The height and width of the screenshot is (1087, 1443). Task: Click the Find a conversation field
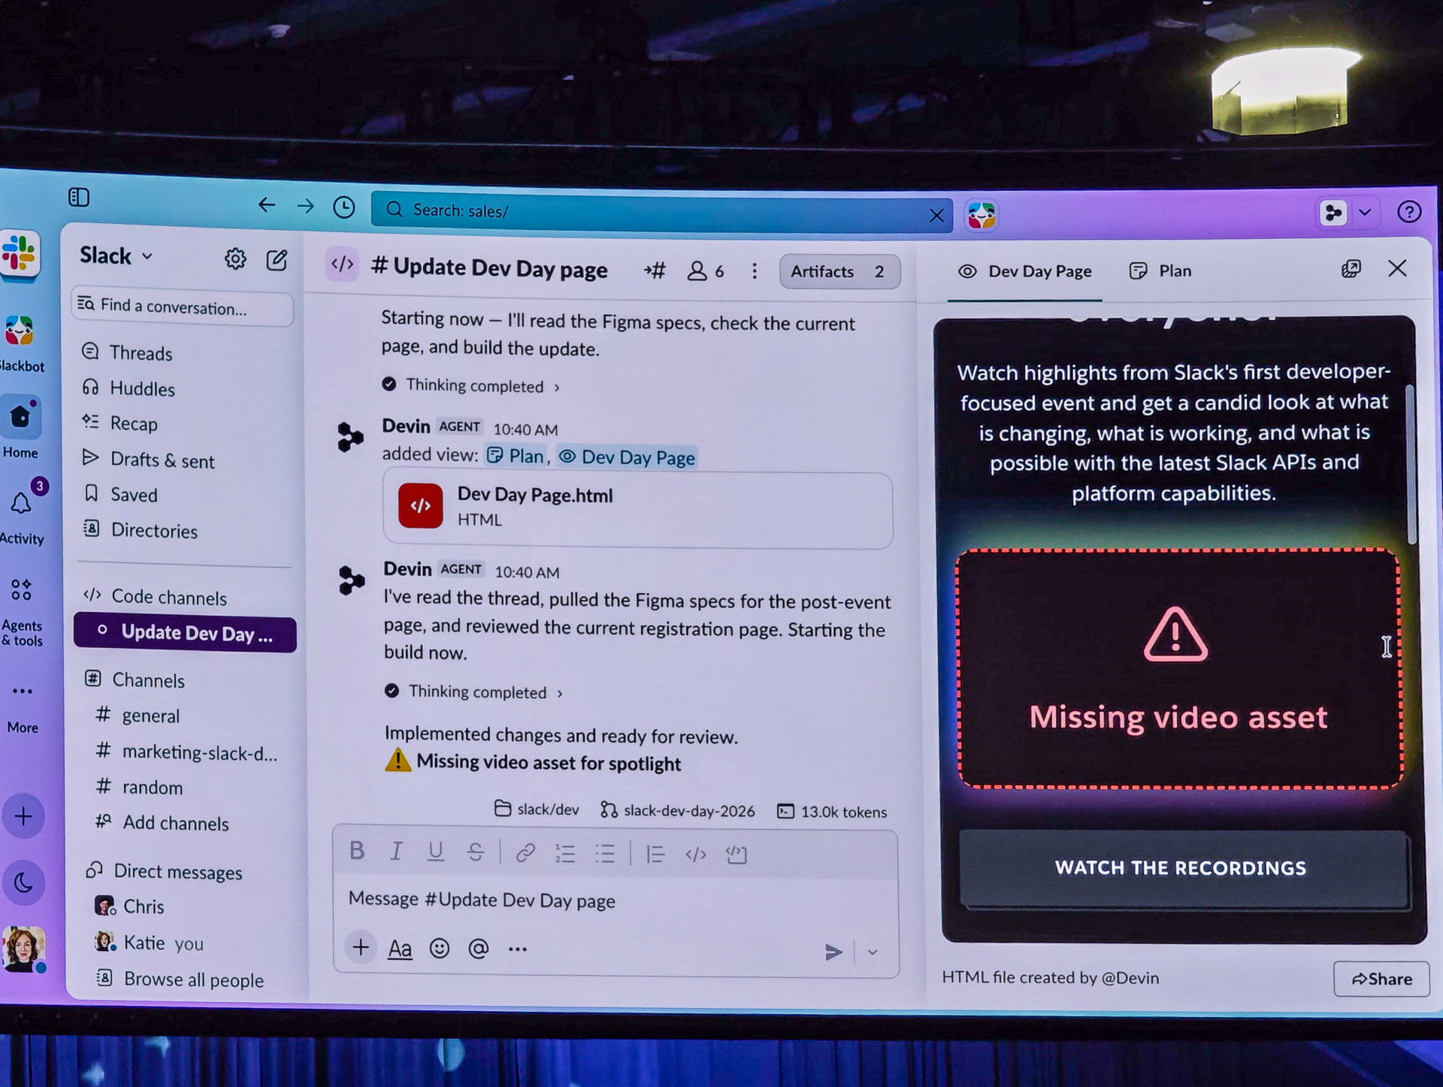pos(183,306)
